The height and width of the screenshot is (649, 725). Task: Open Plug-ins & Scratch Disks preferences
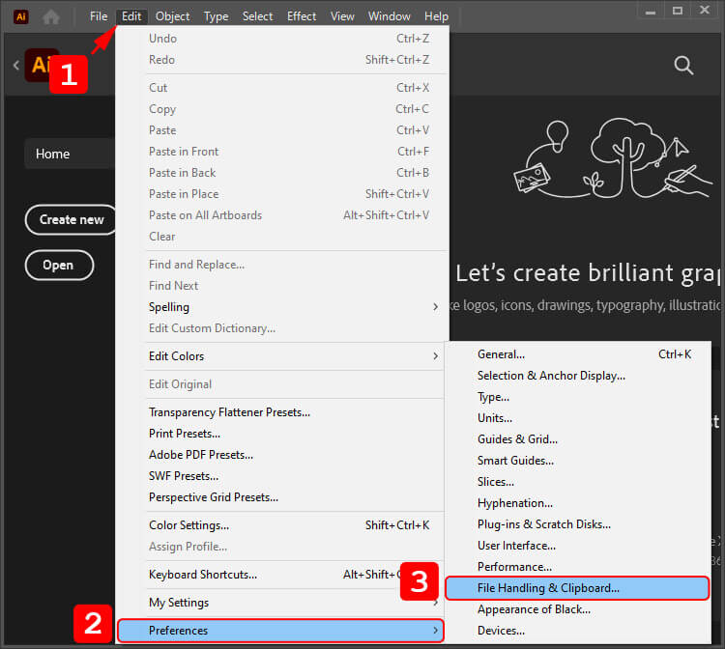[577, 524]
